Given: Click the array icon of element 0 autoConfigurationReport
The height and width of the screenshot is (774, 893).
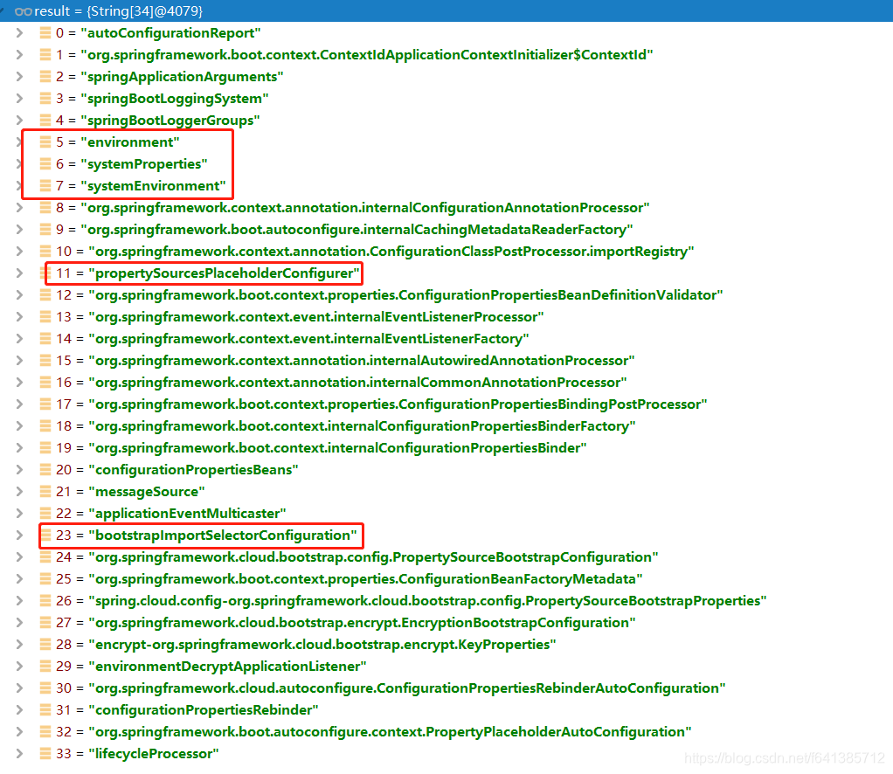Looking at the screenshot, I should click(45, 33).
